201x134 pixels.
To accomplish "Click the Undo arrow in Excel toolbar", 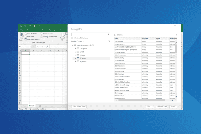I will 25,26.
